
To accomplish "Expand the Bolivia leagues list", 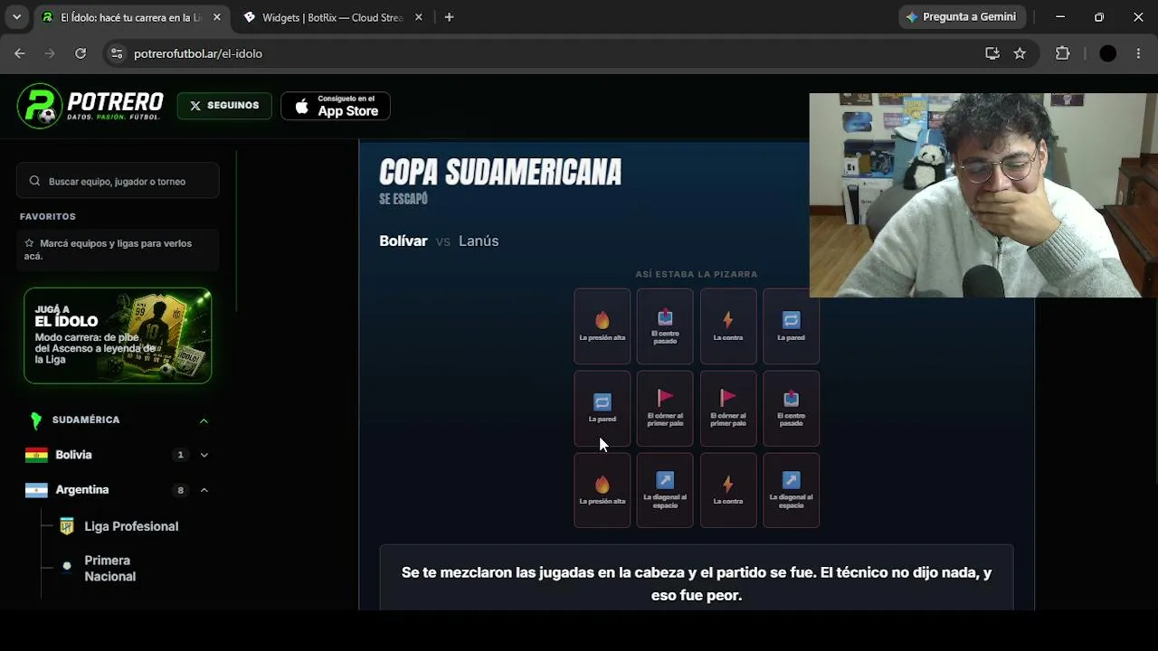I will tap(204, 455).
